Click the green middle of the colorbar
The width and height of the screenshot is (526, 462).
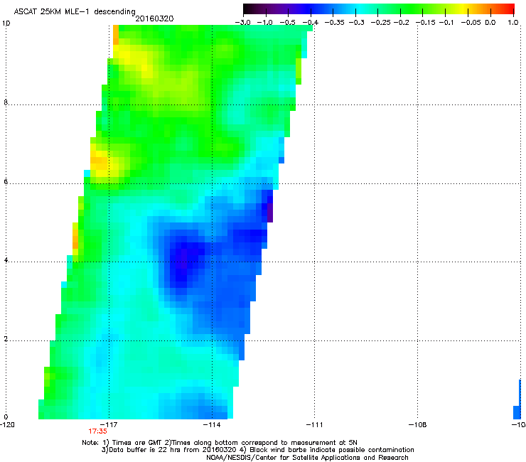[x=399, y=9]
